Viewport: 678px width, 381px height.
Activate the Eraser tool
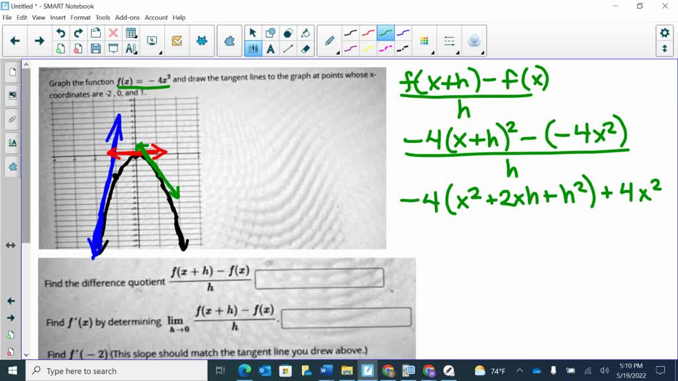[x=306, y=48]
